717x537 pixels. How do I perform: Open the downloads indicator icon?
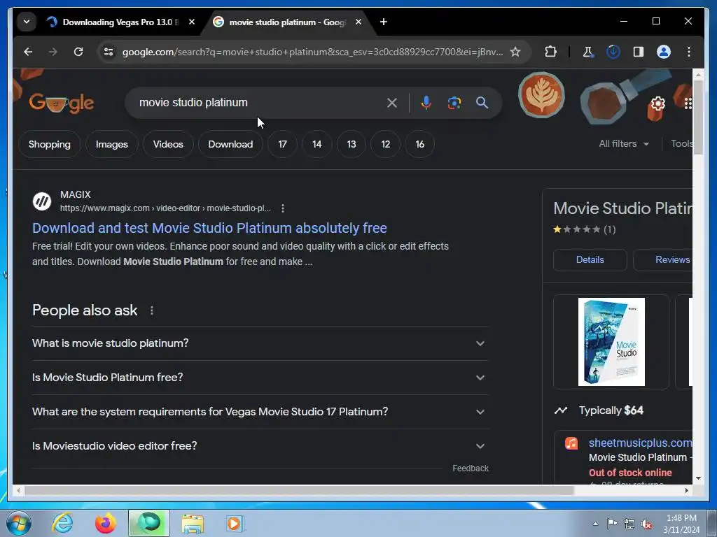[613, 52]
